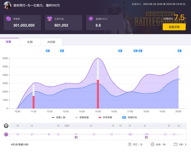Viewport: 191px width, 152px height.
Task: Play the first highlight clip near 12:00
Action: pyautogui.click(x=48, y=51)
